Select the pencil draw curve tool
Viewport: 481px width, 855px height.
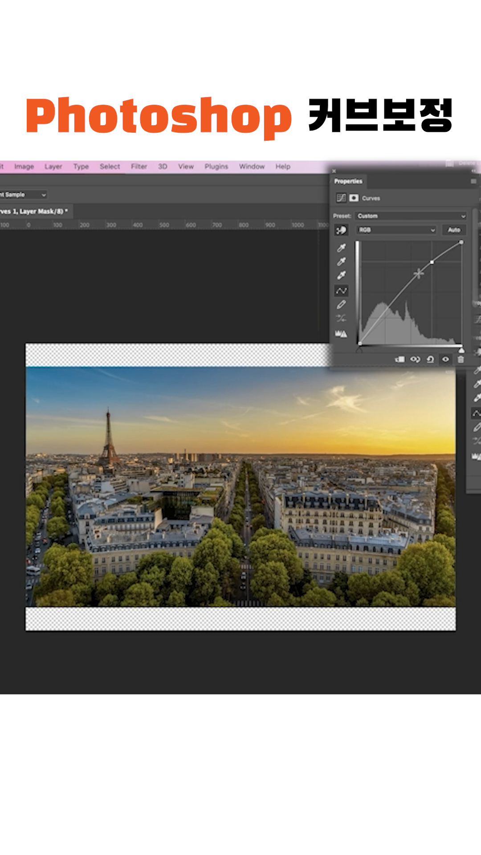[x=341, y=305]
